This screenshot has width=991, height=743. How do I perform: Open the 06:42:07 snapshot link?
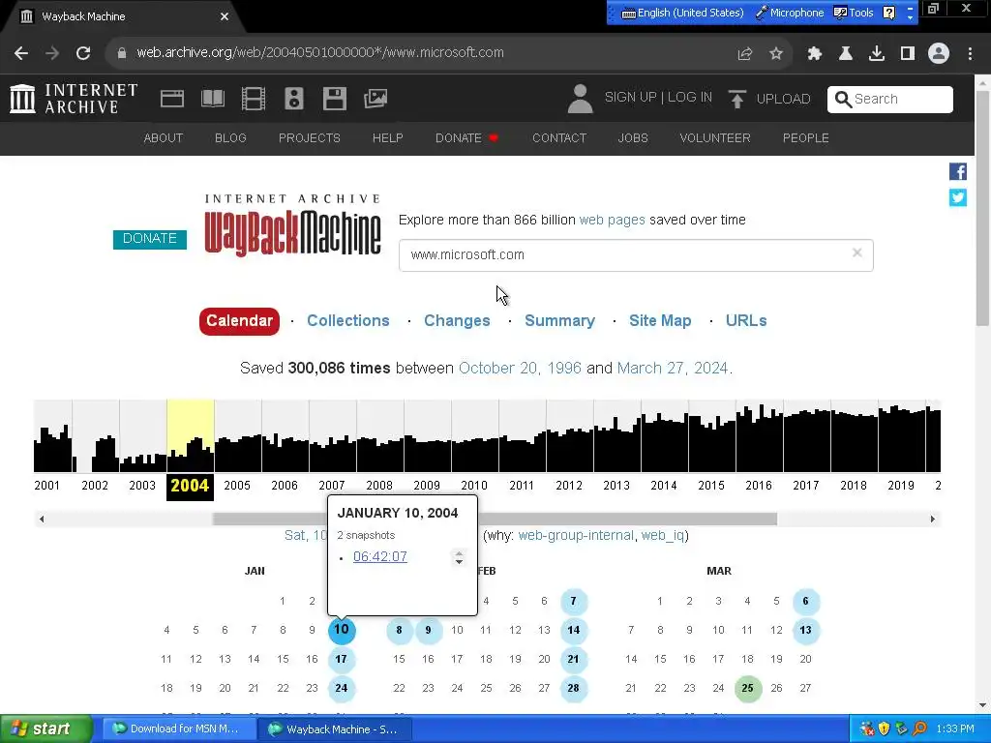click(379, 556)
